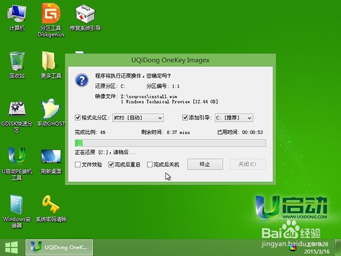341x256 pixels.
Task: Open the 计算机 desktop icon
Action: 16,18
